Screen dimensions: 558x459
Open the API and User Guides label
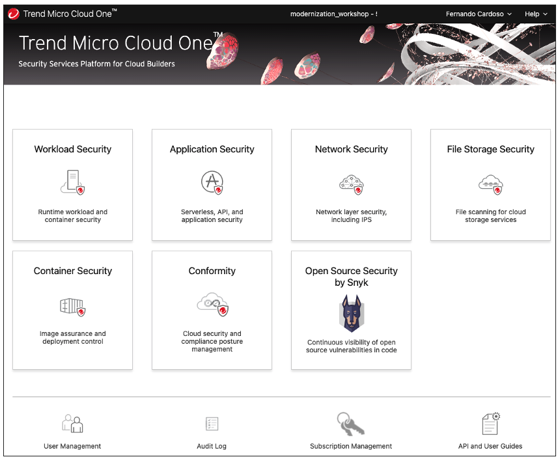click(x=490, y=446)
